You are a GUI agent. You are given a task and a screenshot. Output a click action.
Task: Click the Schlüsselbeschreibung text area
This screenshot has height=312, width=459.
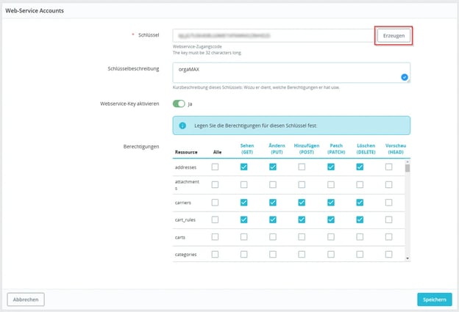pos(287,72)
